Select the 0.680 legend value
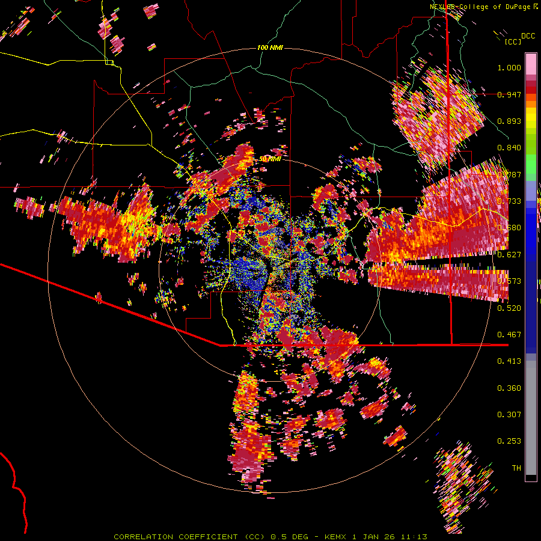 pyautogui.click(x=509, y=228)
